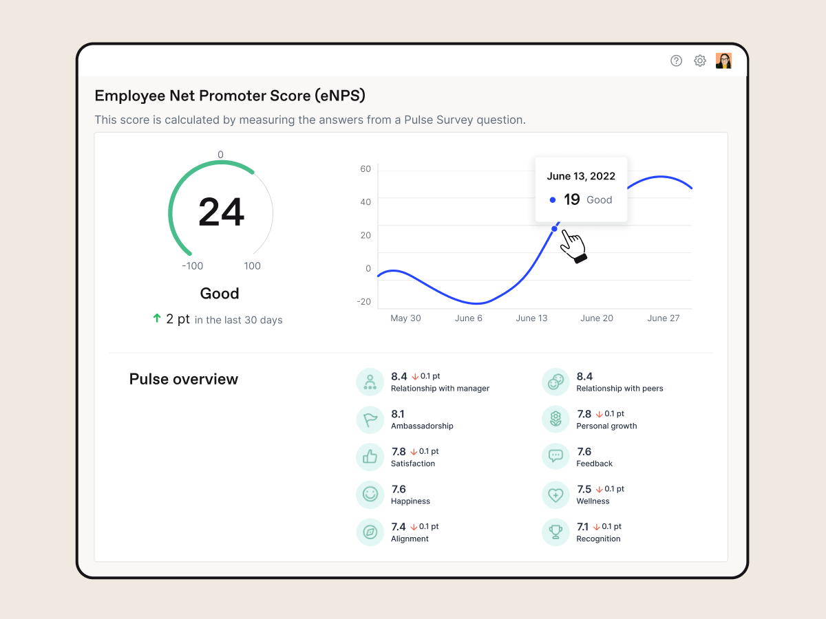Click the eNPS gauge score 24

(x=221, y=213)
